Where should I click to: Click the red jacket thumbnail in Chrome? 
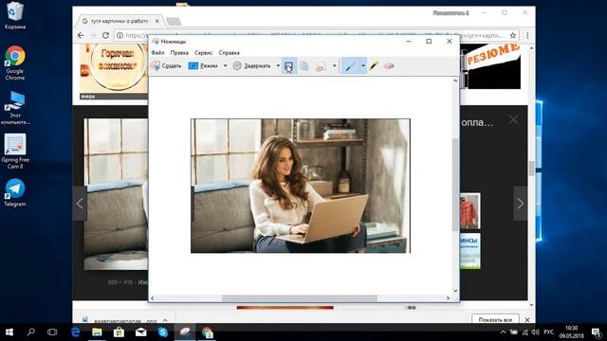(470, 211)
